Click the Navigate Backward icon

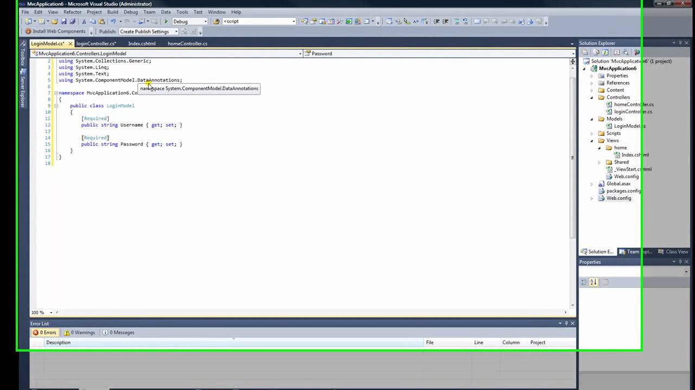click(142, 21)
